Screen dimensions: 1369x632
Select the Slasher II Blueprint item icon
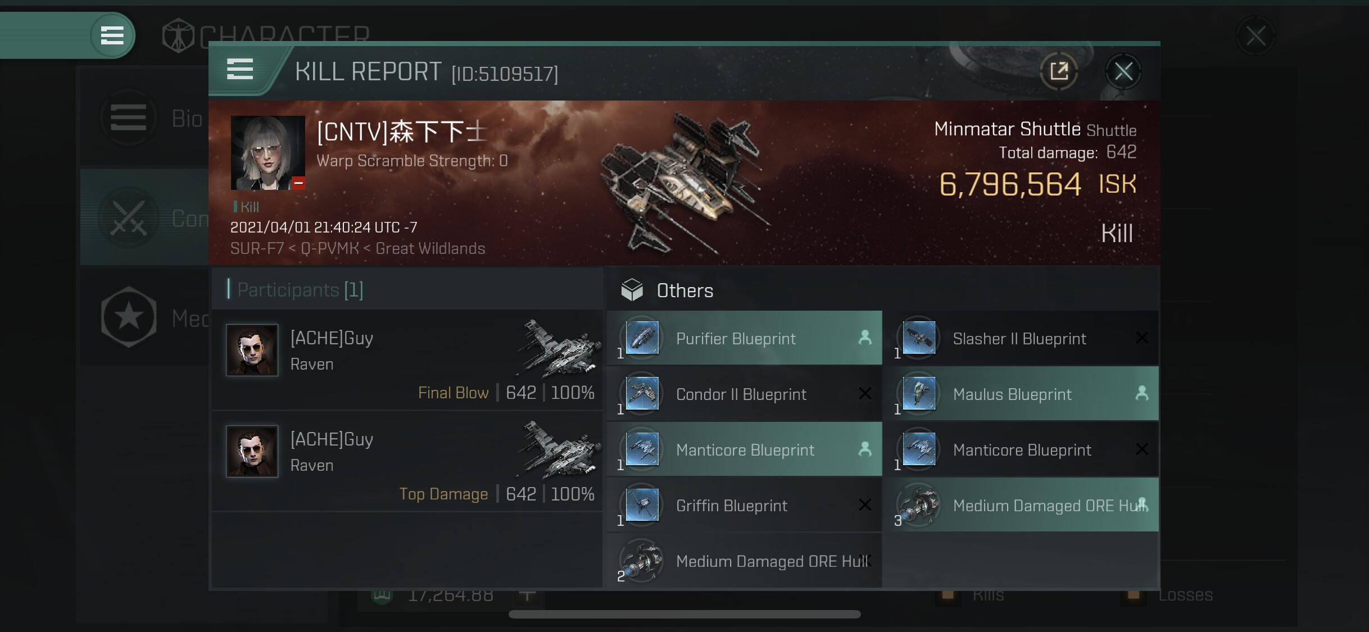click(x=919, y=338)
